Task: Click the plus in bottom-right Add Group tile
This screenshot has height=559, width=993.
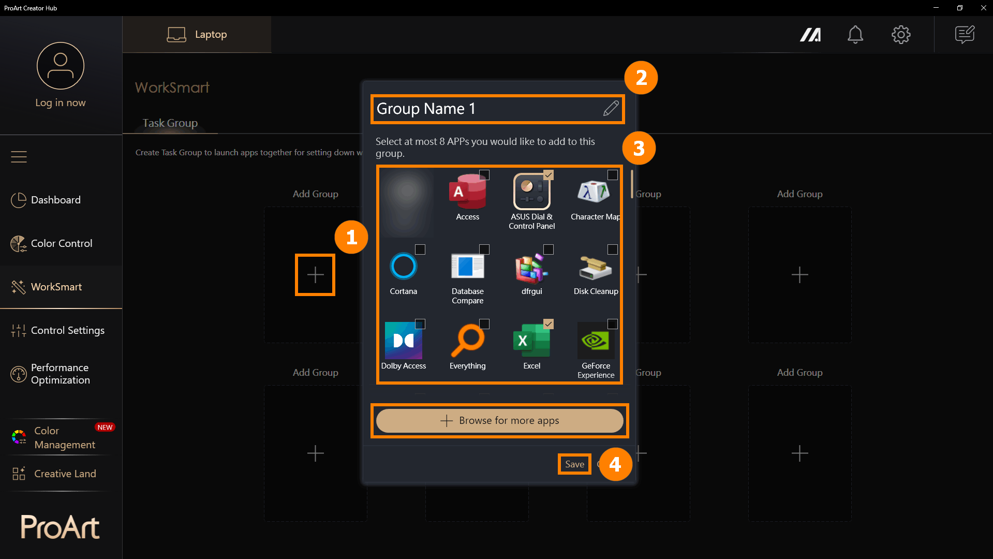Action: 799,453
